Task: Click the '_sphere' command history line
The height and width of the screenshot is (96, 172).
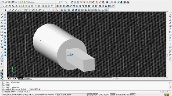Action: tap(10, 87)
